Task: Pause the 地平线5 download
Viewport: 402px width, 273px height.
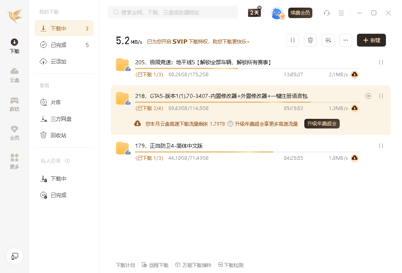Action: (x=381, y=62)
